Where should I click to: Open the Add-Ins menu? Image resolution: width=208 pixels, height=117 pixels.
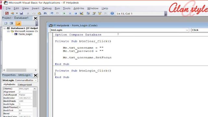(x=79, y=8)
